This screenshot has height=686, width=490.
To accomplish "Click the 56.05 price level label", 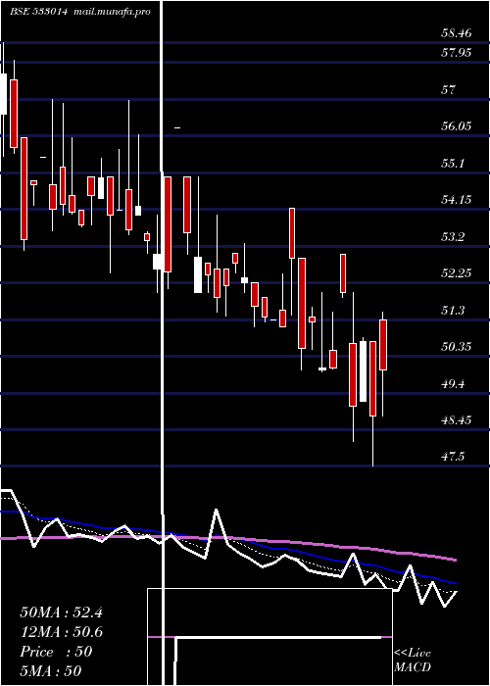I will point(457,126).
